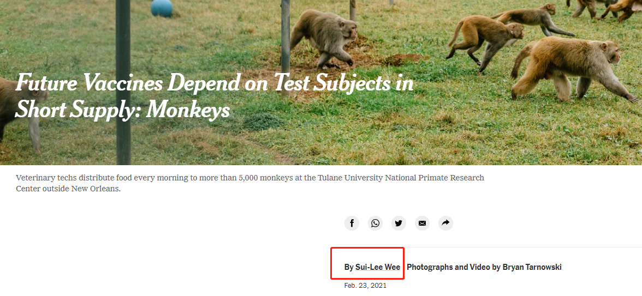Image resolution: width=642 pixels, height=296 pixels.
Task: Click the blue ball in the photo
Action: [162, 8]
